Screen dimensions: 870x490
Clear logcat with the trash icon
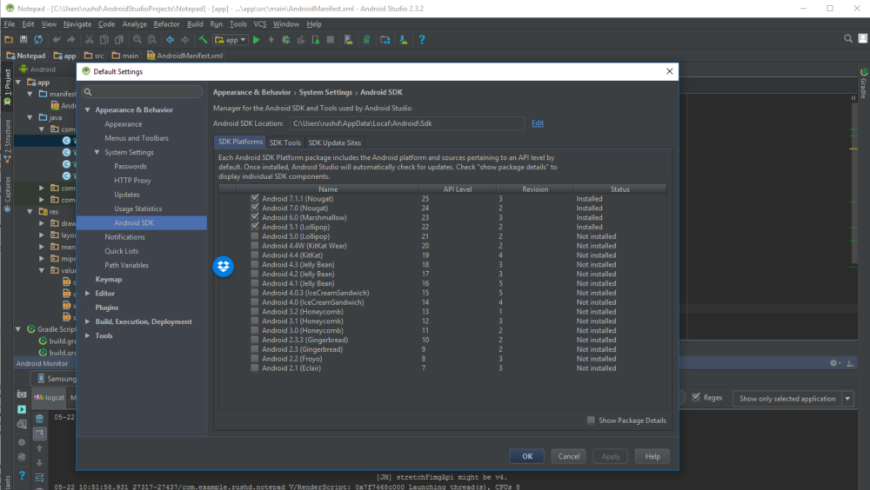pyautogui.click(x=39, y=418)
